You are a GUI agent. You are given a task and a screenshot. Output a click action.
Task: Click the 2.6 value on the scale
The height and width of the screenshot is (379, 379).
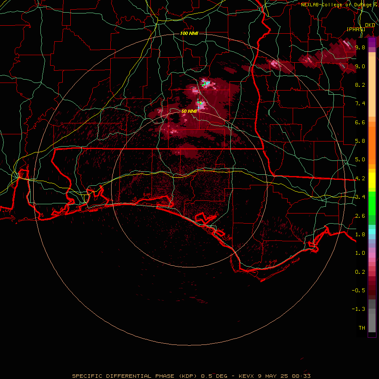pos(360,216)
